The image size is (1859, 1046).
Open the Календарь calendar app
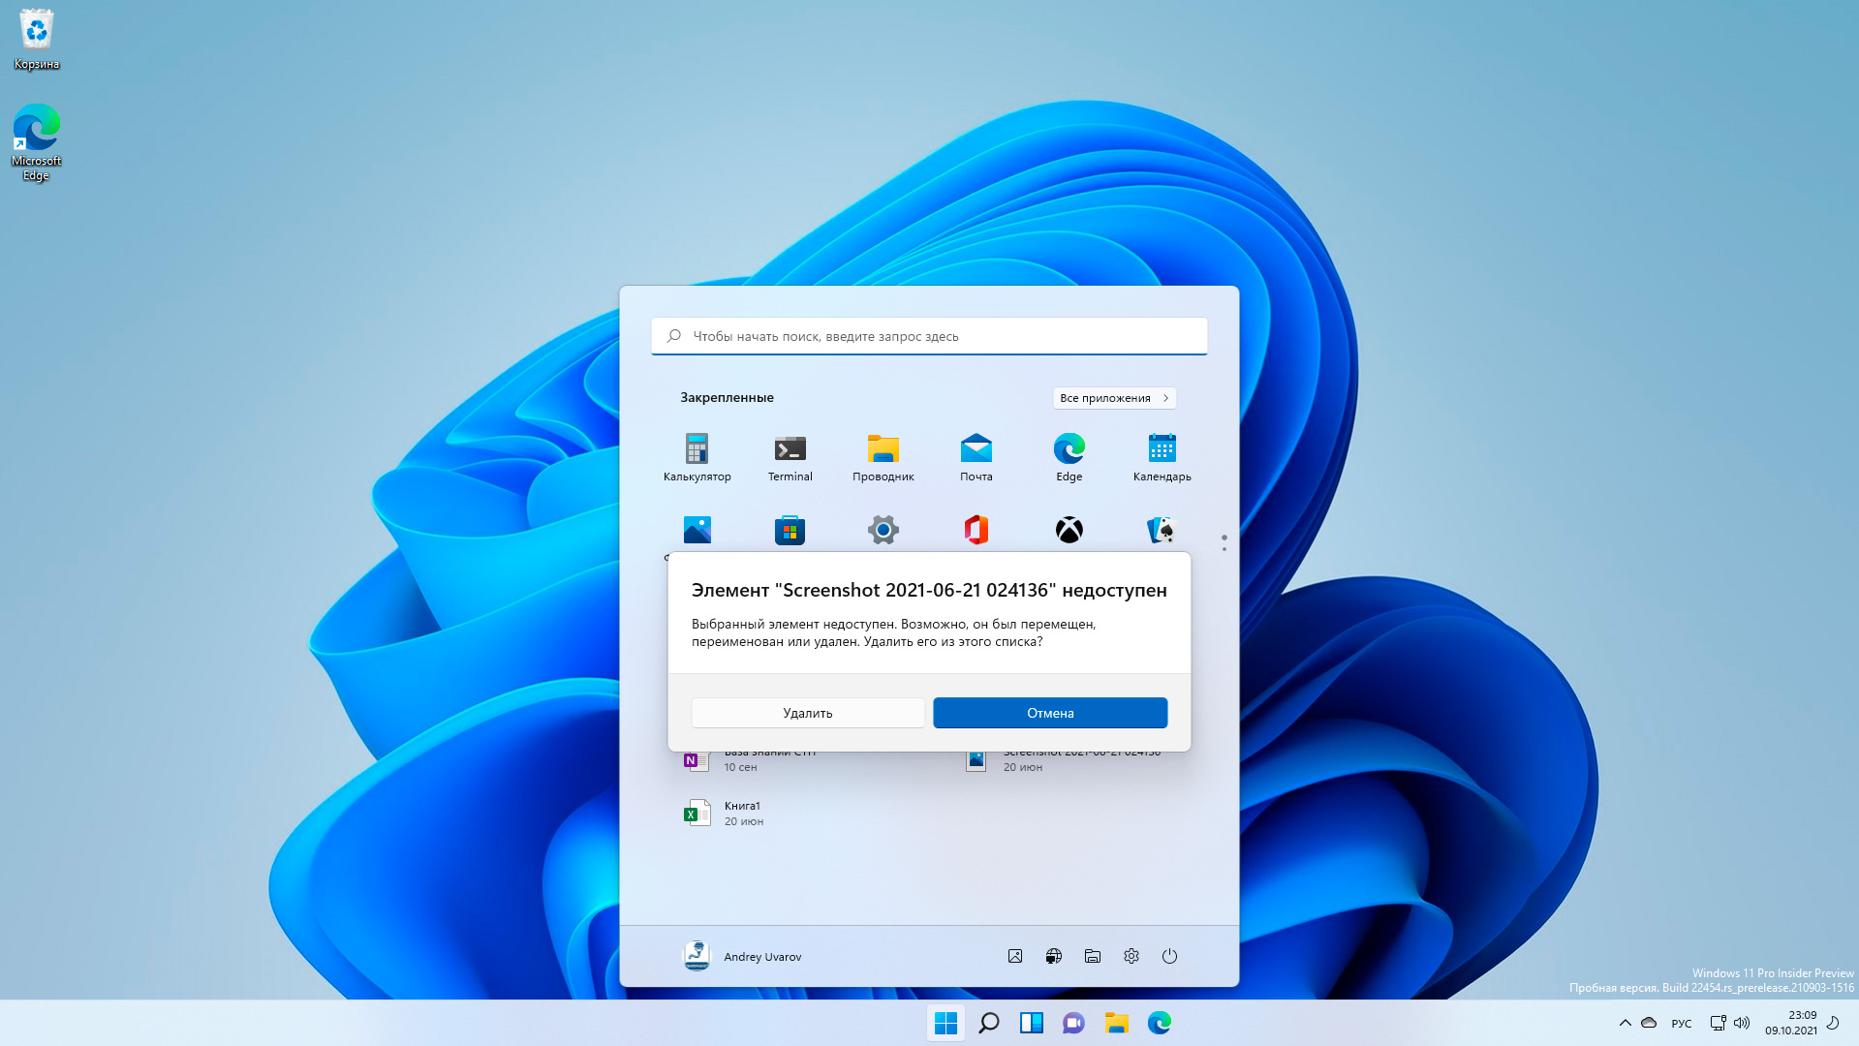tap(1162, 456)
